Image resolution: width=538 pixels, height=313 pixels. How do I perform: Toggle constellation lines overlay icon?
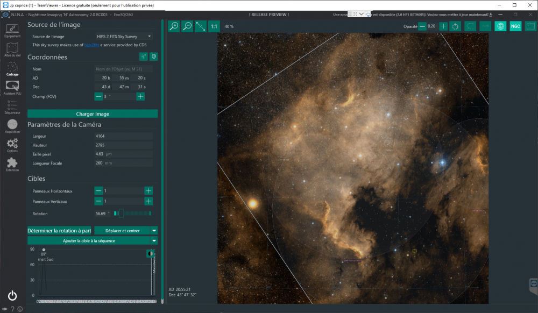pyautogui.click(x=485, y=26)
